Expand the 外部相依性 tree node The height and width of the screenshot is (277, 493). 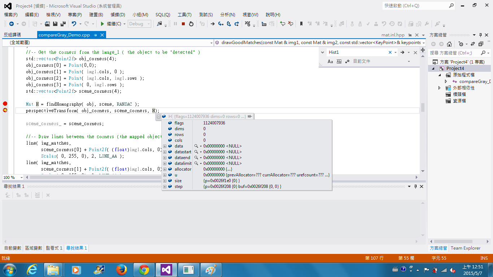(439, 88)
